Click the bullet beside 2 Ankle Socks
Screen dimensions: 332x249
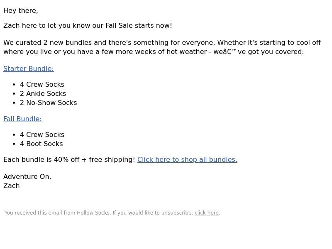pos(14,94)
